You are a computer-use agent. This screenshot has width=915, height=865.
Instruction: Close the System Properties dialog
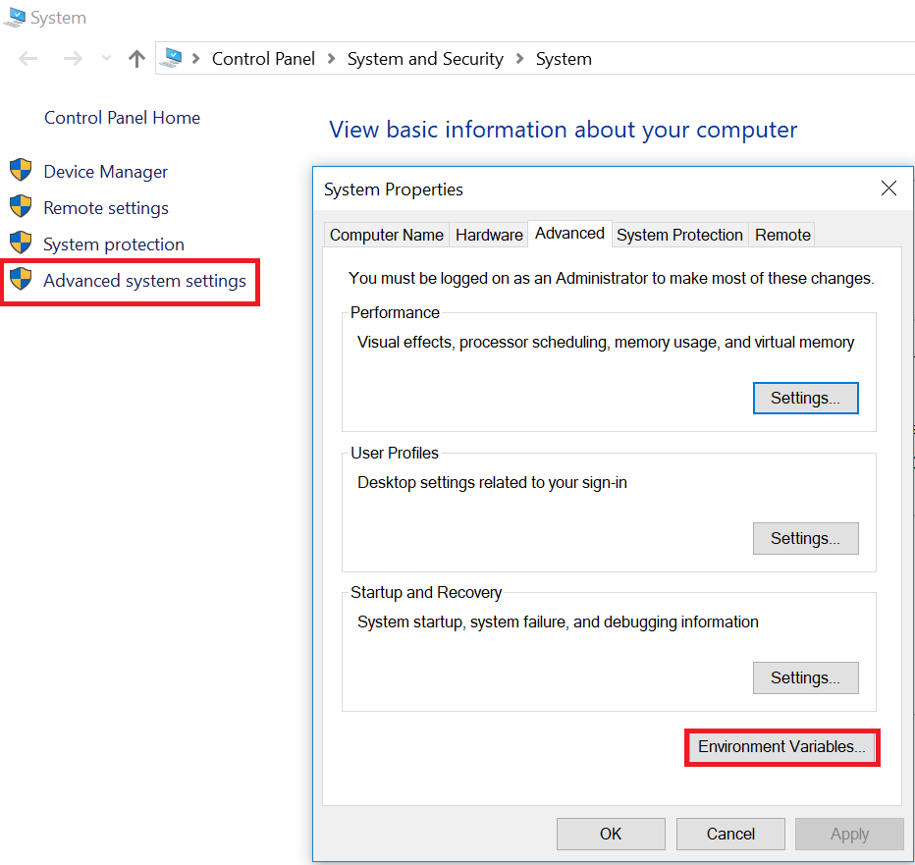(x=888, y=188)
